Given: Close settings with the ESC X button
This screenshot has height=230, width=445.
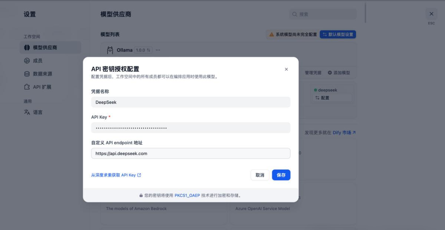Looking at the screenshot, I should 431,14.
